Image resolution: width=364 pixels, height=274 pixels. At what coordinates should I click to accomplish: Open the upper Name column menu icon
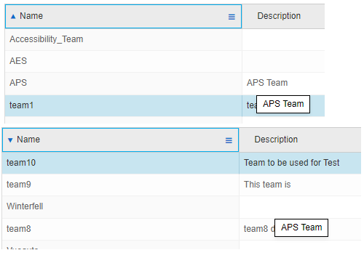232,17
